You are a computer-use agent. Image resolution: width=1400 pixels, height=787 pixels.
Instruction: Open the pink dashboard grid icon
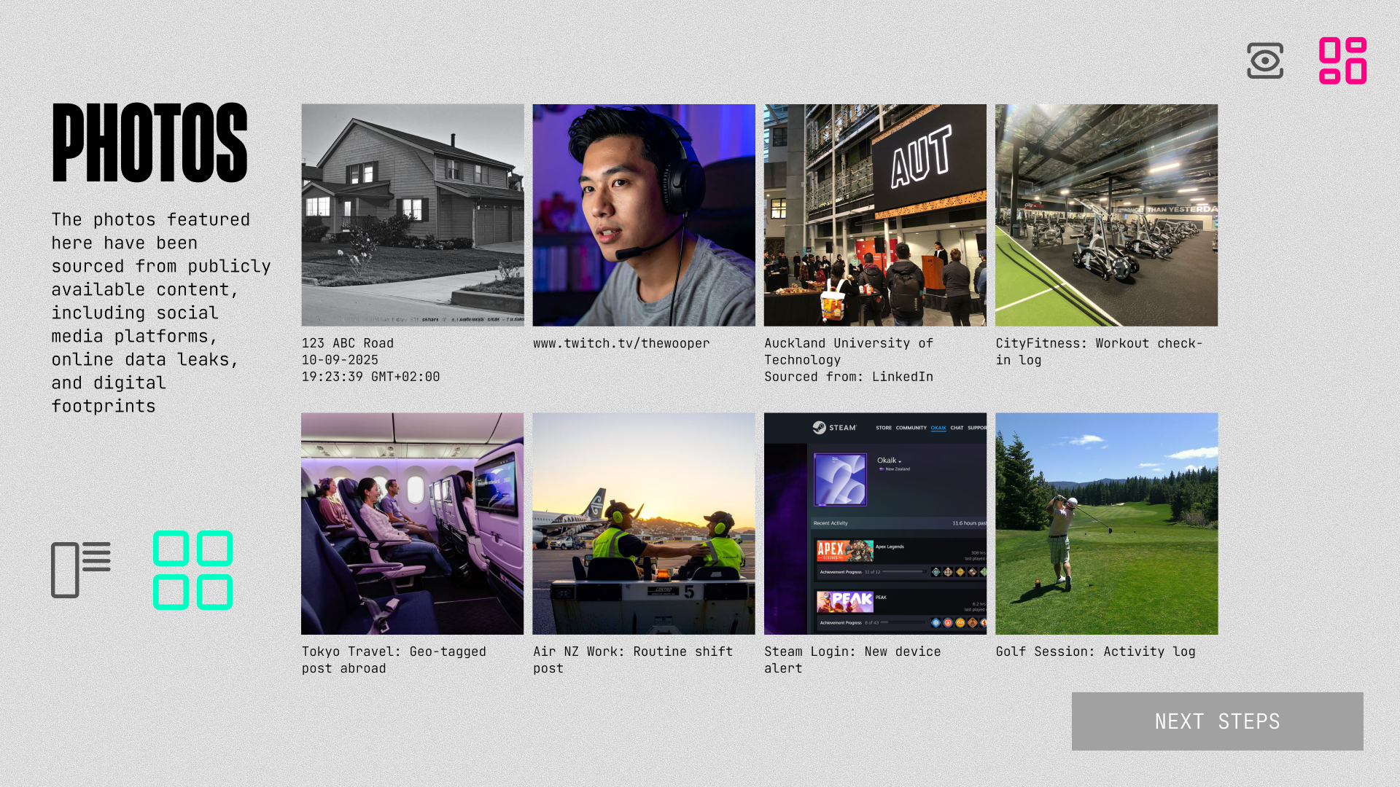pyautogui.click(x=1342, y=60)
